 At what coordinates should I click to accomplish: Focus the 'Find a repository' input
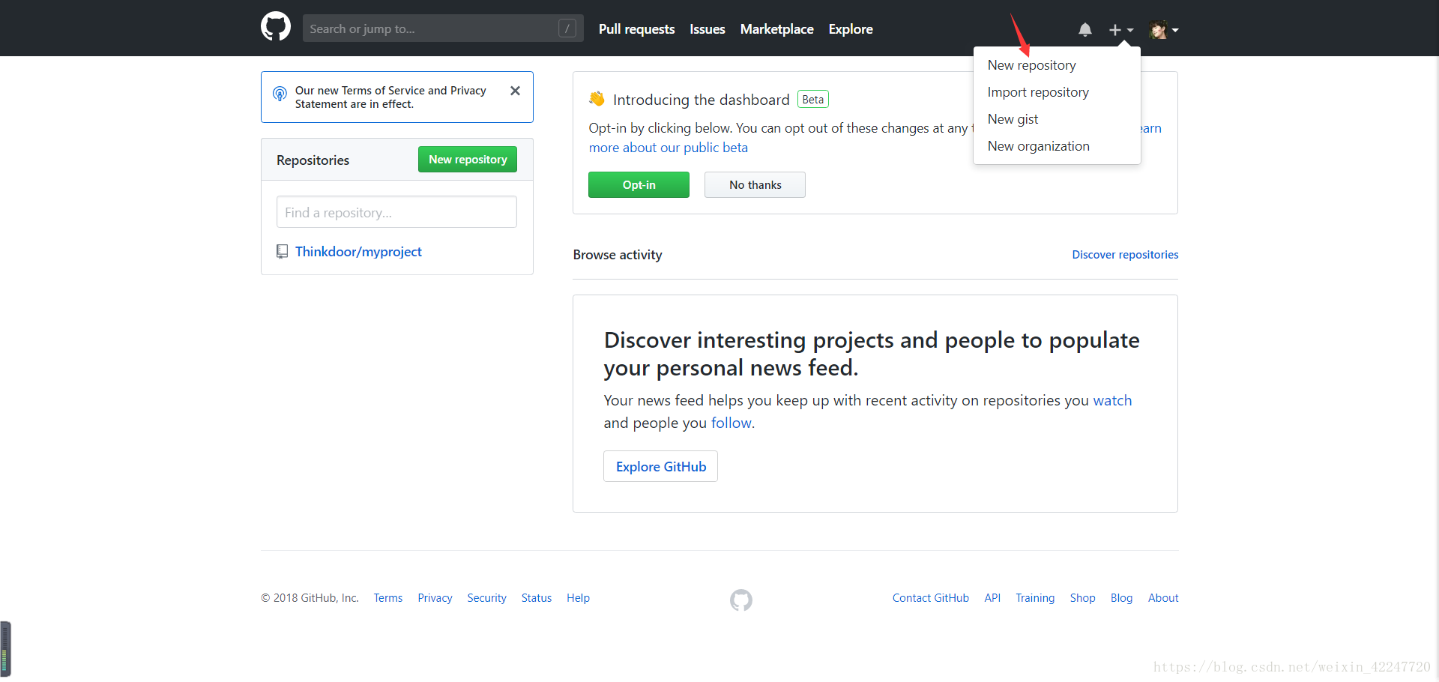coord(396,212)
